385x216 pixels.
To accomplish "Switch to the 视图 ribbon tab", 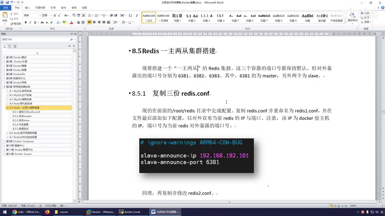I will (85, 8).
